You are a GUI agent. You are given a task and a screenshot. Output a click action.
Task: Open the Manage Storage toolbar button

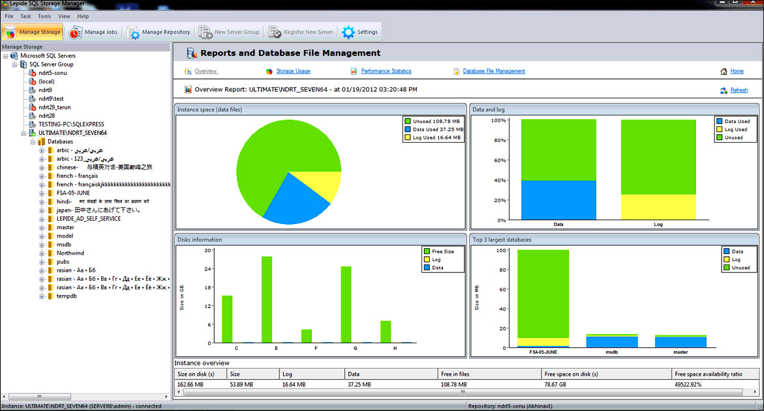33,32
